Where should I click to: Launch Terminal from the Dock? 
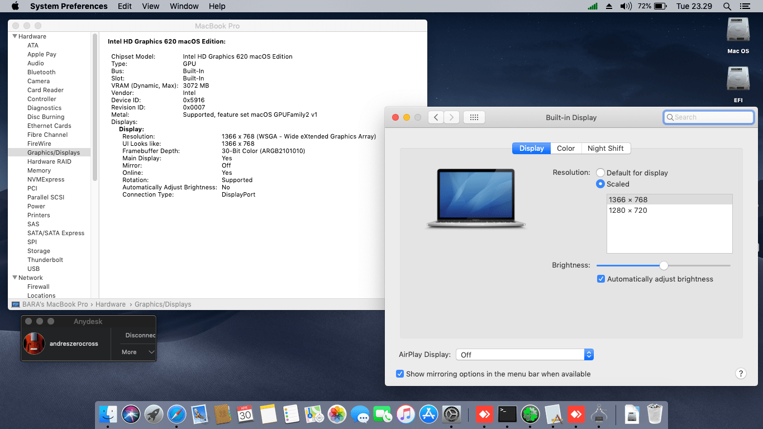click(x=507, y=415)
